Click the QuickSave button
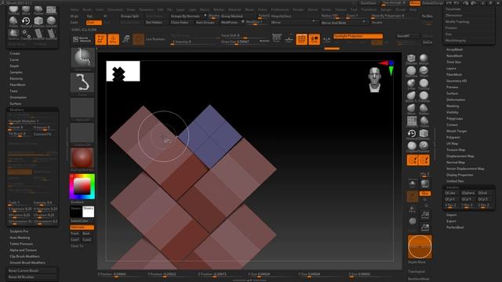 (x=368, y=3)
